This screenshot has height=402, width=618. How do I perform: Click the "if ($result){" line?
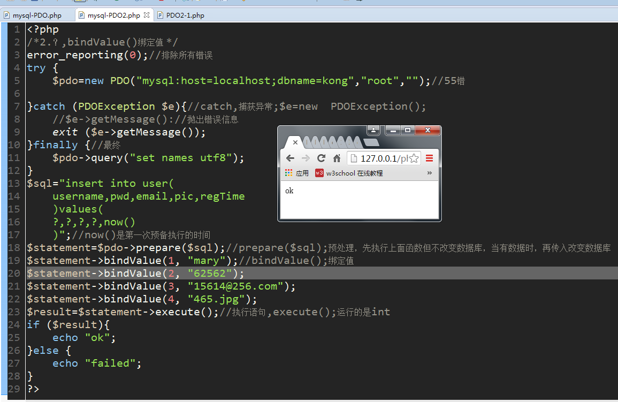[68, 325]
